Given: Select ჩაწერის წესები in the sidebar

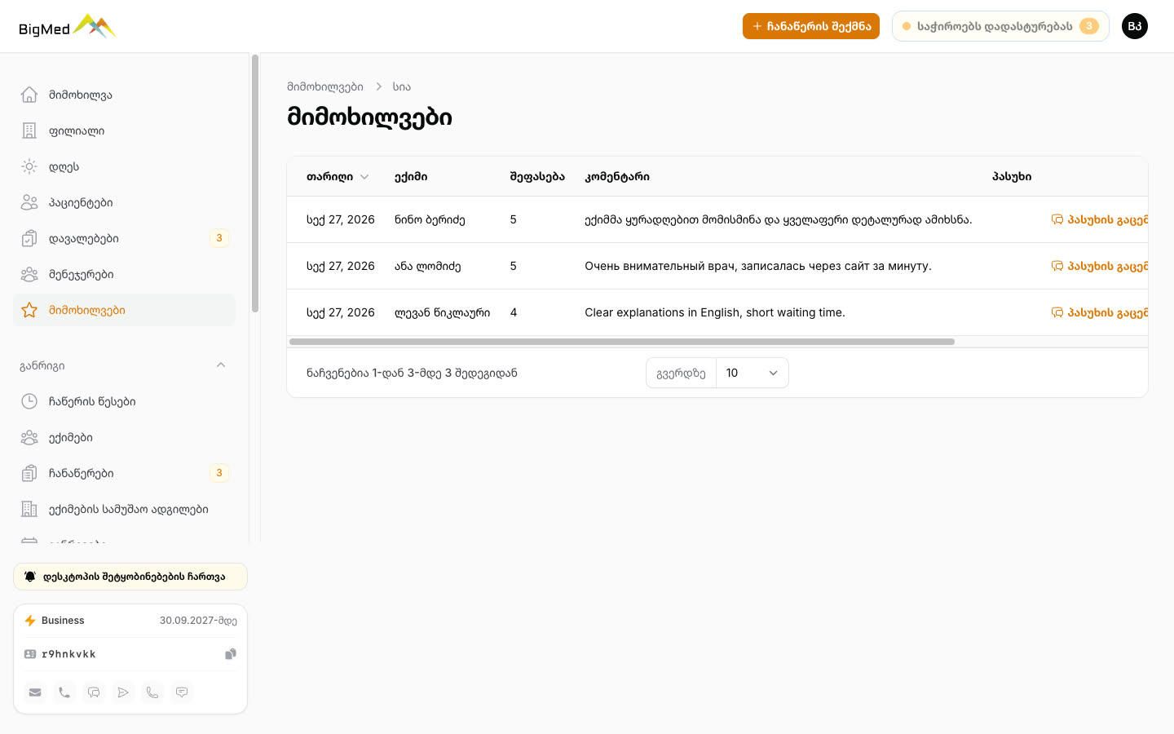Looking at the screenshot, I should pyautogui.click(x=124, y=401).
